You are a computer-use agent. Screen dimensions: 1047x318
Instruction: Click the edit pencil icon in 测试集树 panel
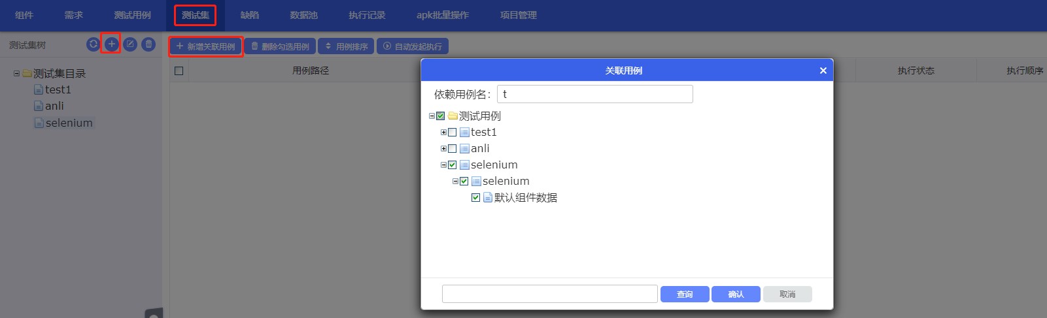(x=130, y=44)
